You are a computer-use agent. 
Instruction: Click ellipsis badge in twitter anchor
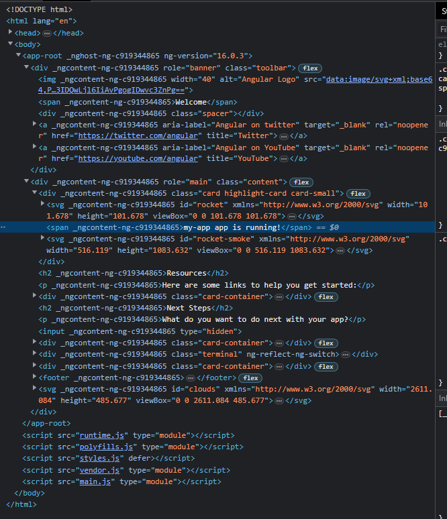284,136
